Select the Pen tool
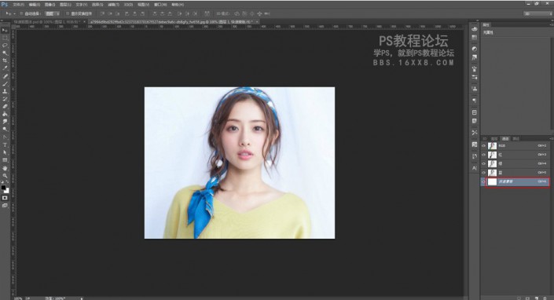Screen dimensions: 554x300 coord(5,137)
